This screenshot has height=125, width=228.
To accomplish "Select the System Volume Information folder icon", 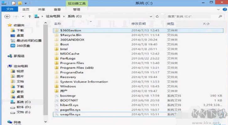I will tap(56, 82).
